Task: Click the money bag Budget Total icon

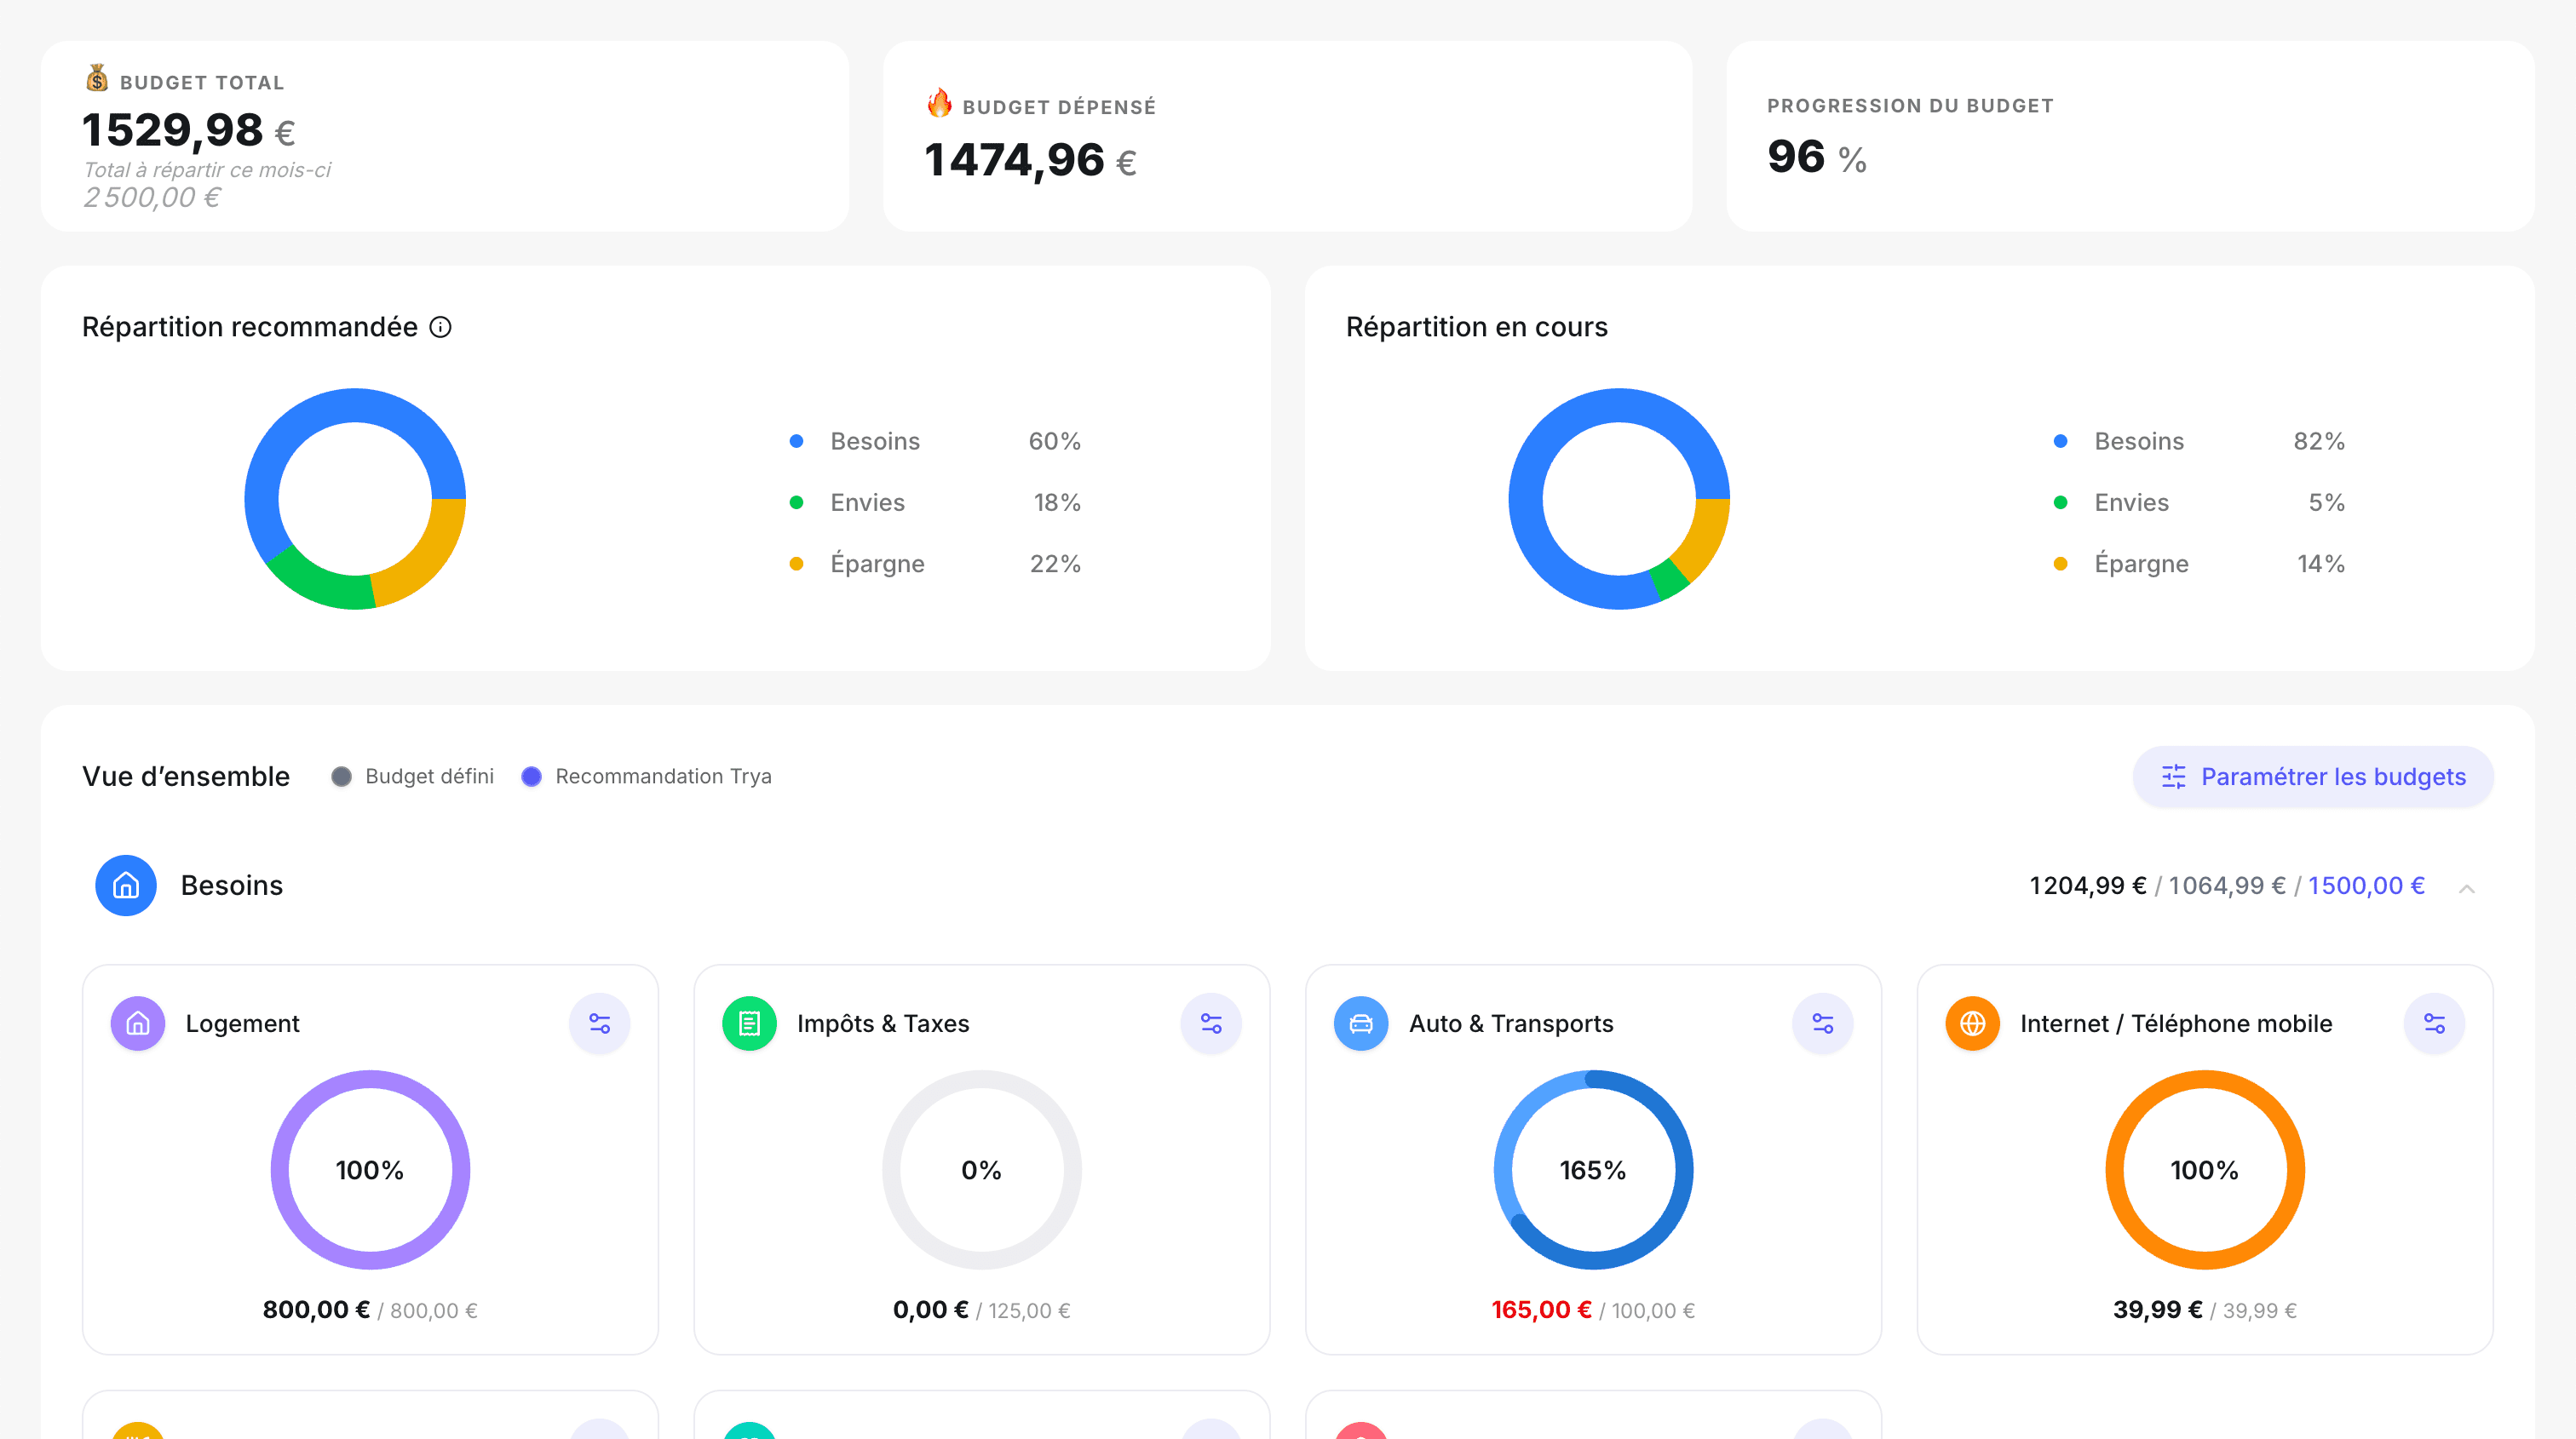Action: point(97,78)
